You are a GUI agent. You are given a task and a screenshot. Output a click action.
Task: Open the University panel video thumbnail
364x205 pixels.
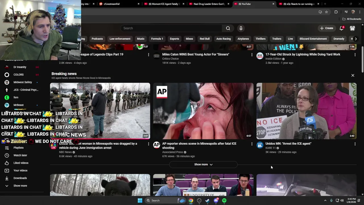pos(203,185)
